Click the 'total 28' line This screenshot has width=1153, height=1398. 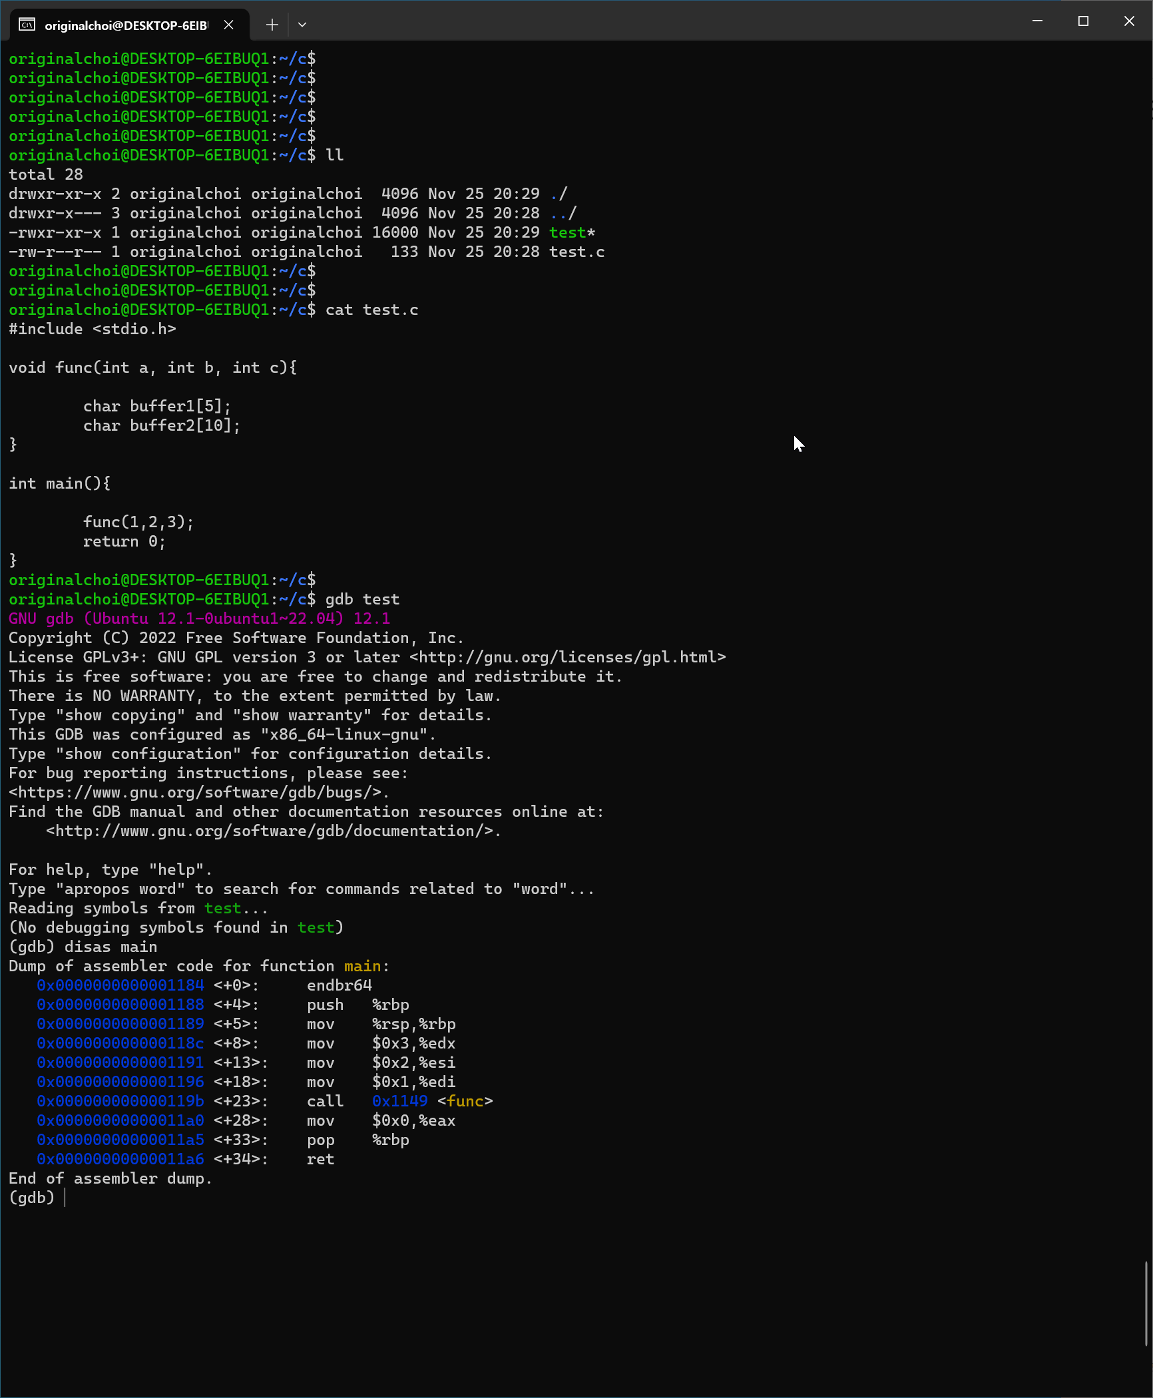(46, 174)
